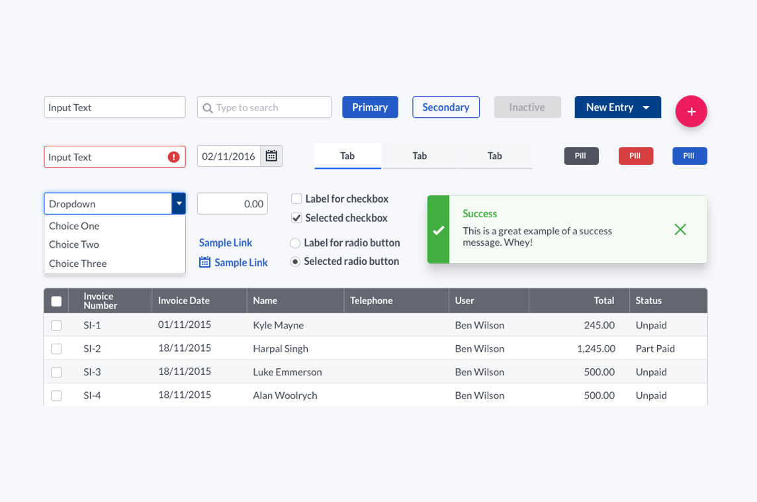Click the pink plus floating action button
757x502 pixels.
(691, 112)
